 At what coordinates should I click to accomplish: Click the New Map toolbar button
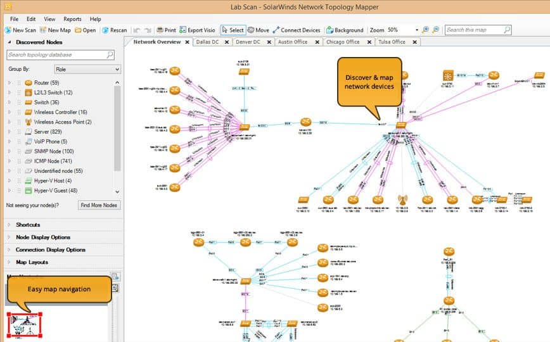[x=55, y=30]
